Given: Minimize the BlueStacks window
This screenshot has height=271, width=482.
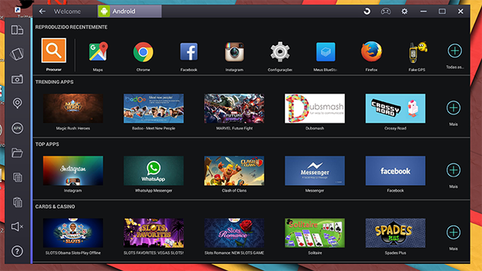Looking at the screenshot, I should coord(423,11).
